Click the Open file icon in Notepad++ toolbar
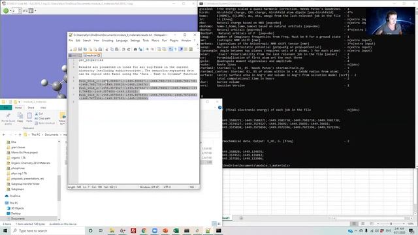 [x=75, y=50]
